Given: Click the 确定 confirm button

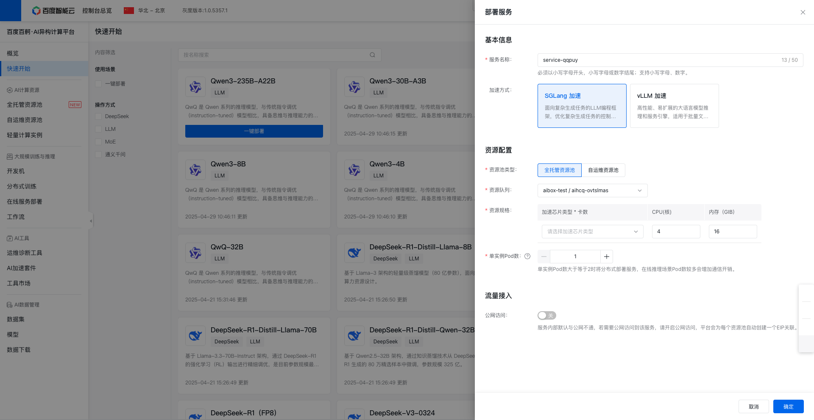Looking at the screenshot, I should coord(788,406).
